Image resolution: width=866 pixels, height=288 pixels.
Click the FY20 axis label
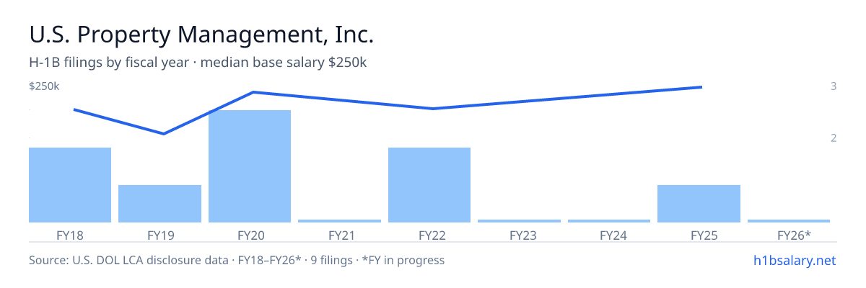250,235
